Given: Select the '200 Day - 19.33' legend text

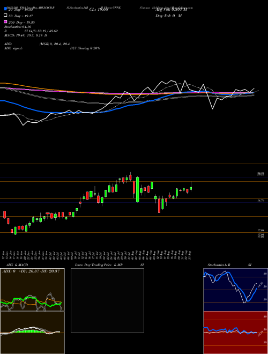Looking at the screenshot, I should 21,23.
